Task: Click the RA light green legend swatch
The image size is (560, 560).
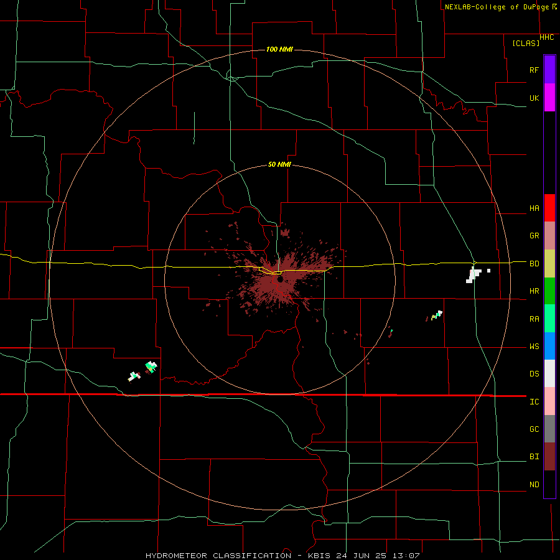Action: (549, 319)
